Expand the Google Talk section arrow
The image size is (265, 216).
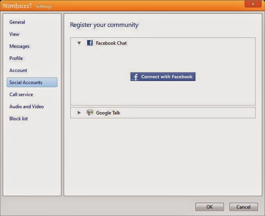pos(79,112)
